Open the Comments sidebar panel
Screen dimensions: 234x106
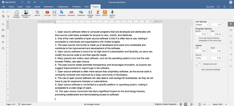[x=3, y=30]
